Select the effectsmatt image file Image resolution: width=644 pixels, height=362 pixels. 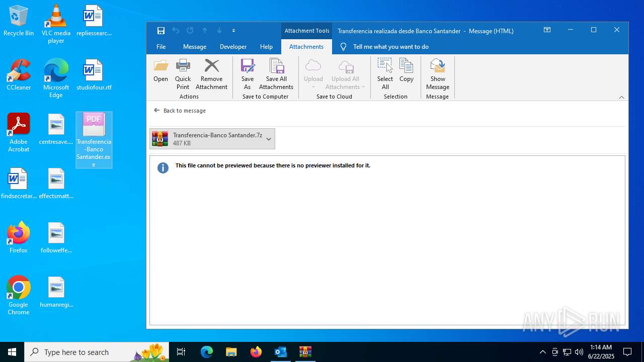pyautogui.click(x=56, y=184)
